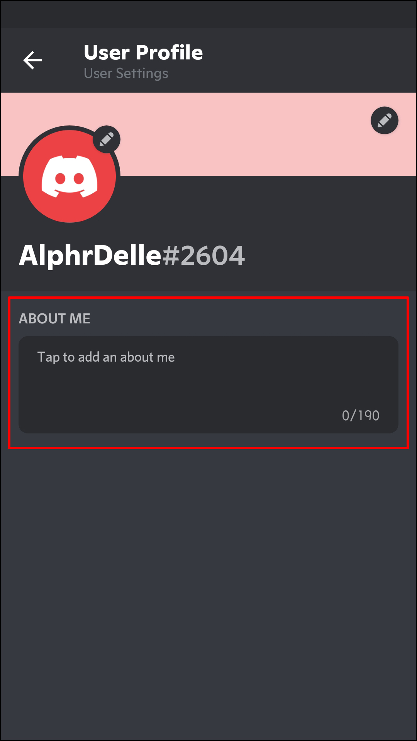Screen dimensions: 417x741
Task: Tap the dark status bar at top
Action: 208,14
